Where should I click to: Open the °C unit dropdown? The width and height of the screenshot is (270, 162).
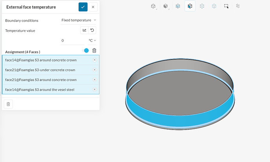pos(92,40)
